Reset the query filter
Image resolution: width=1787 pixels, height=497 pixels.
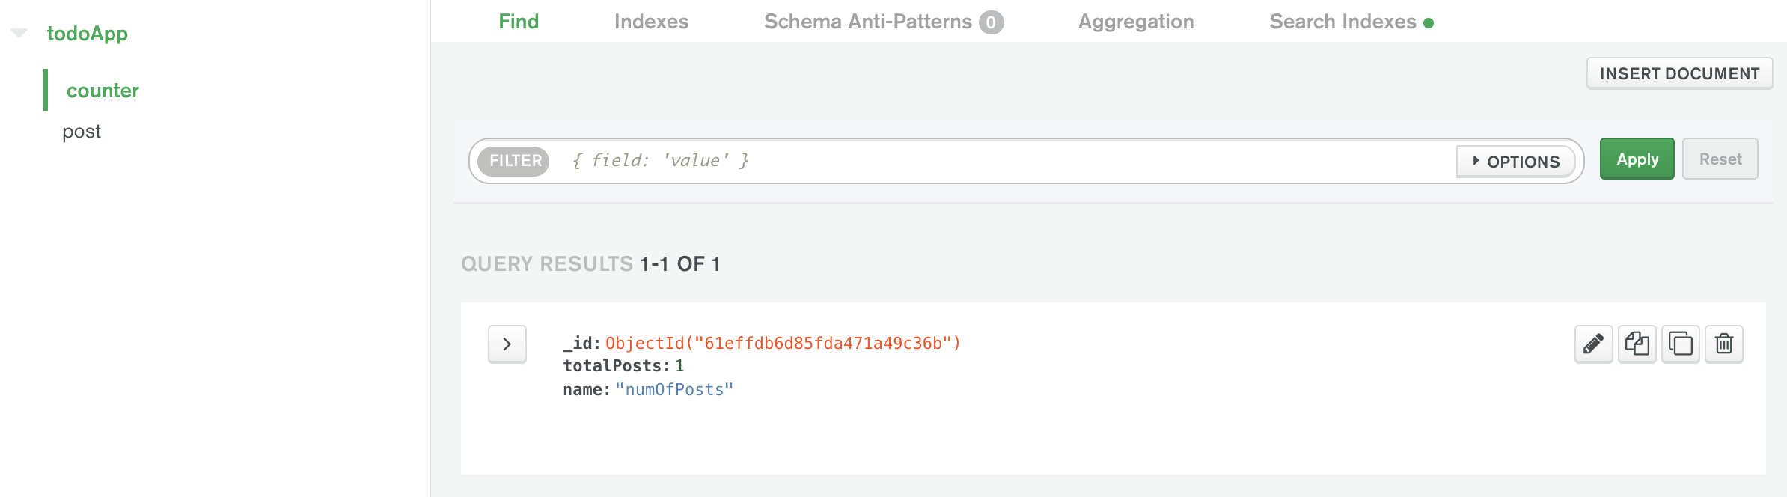[1720, 159]
